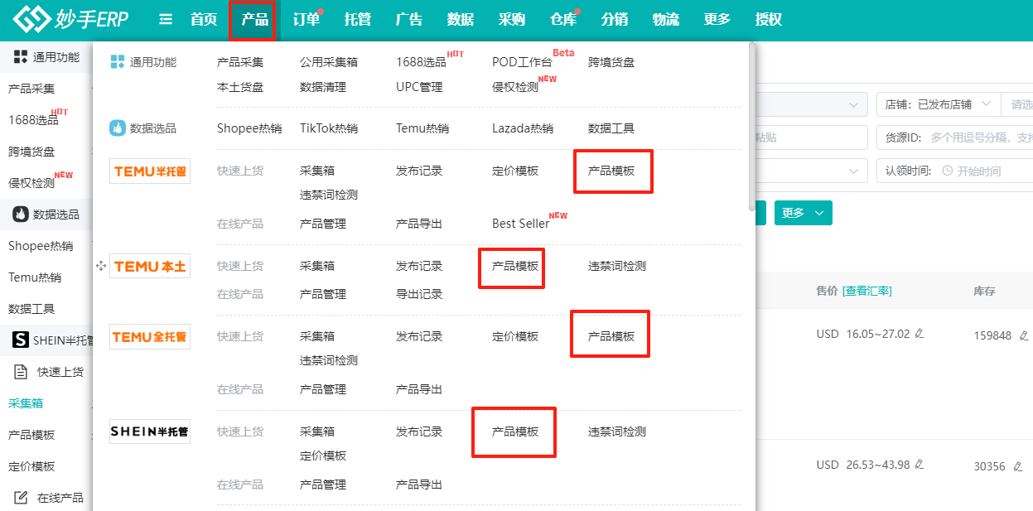The height and width of the screenshot is (511, 1033).
Task: Toggle the hamburger menu icon beside 首页
Action: tap(166, 19)
